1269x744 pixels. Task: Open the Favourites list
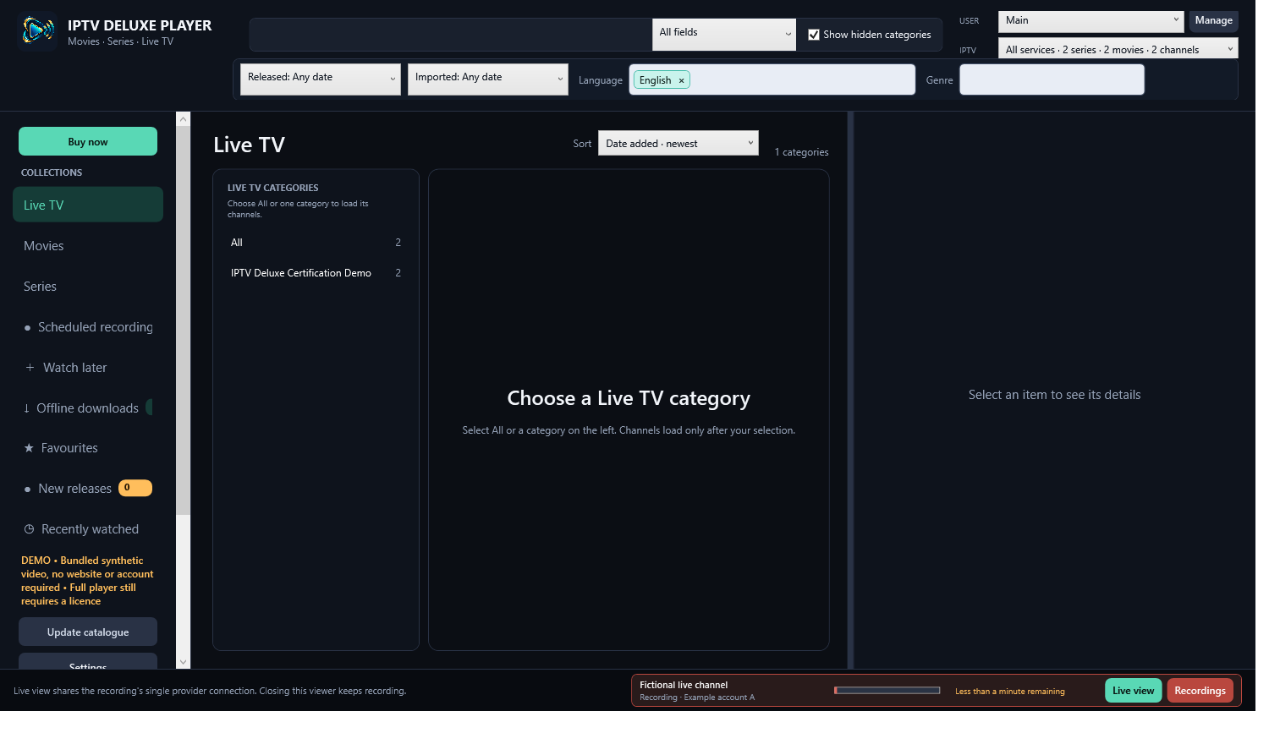point(88,448)
